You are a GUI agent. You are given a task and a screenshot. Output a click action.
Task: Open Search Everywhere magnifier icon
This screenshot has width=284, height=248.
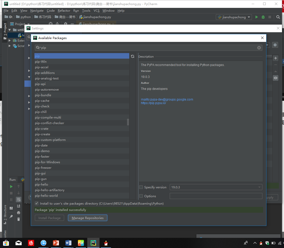(x=278, y=17)
